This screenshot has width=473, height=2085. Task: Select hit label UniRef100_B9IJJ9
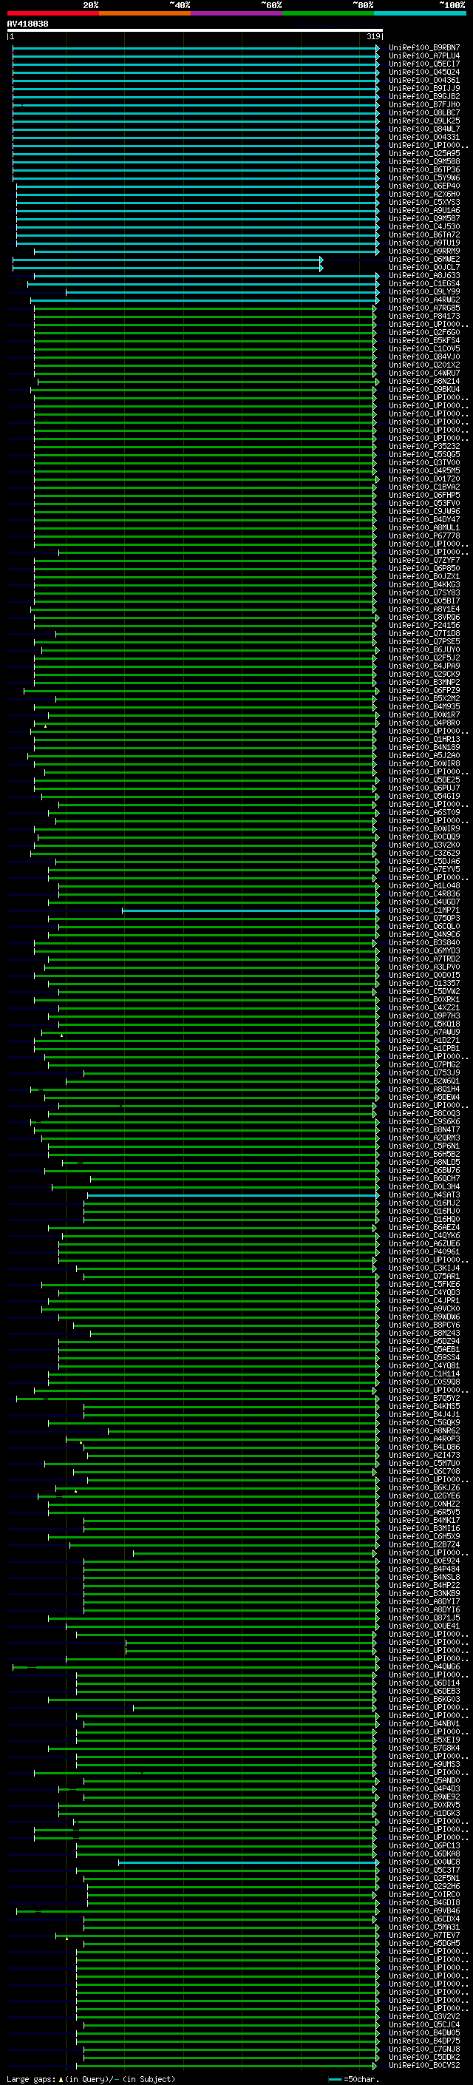click(x=423, y=88)
